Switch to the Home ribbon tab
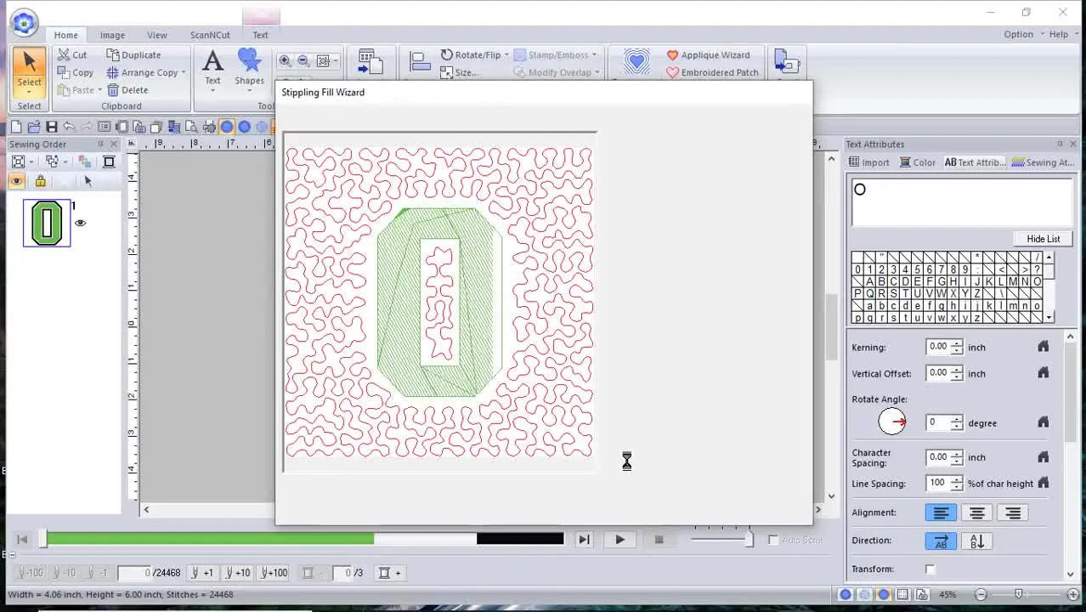The image size is (1086, 612). [65, 35]
